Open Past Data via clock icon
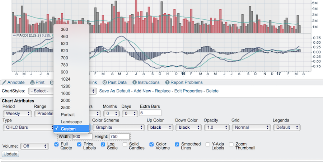The image size is (323, 162). (105, 82)
